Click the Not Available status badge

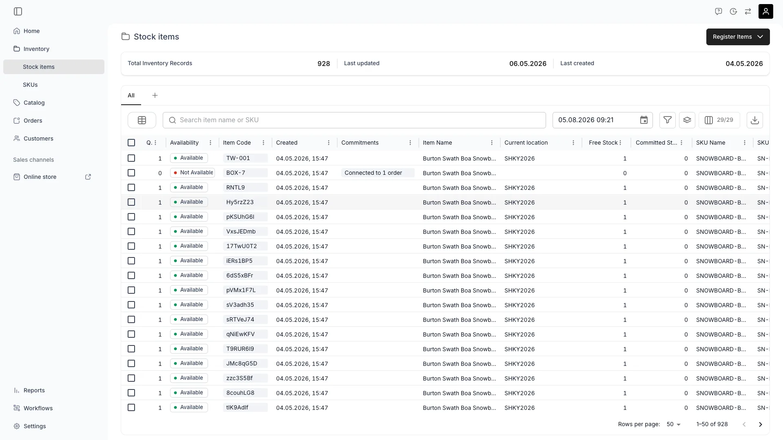[192, 173]
